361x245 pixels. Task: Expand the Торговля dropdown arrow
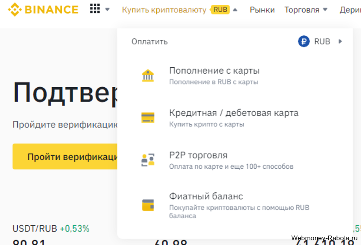(325, 9)
